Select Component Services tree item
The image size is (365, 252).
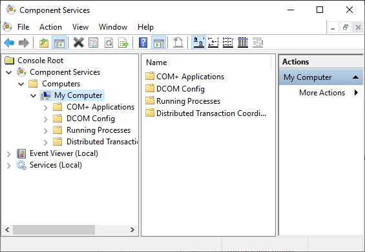65,72
